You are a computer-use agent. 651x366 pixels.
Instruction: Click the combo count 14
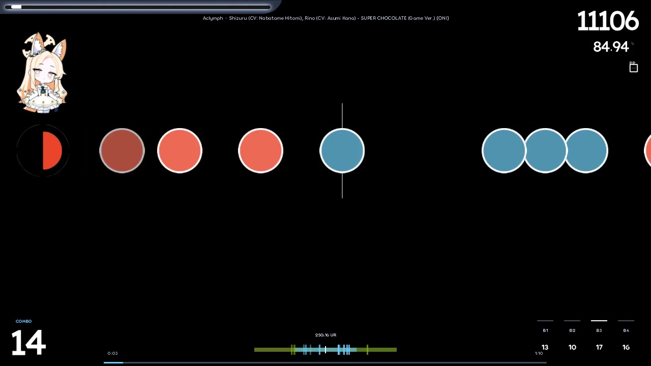point(28,343)
